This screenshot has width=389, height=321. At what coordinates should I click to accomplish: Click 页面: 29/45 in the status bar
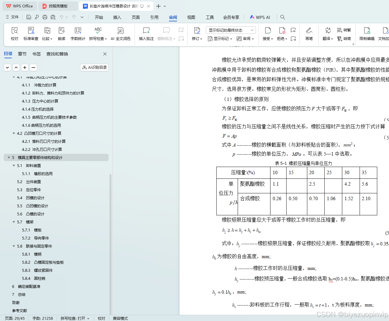[15, 318]
